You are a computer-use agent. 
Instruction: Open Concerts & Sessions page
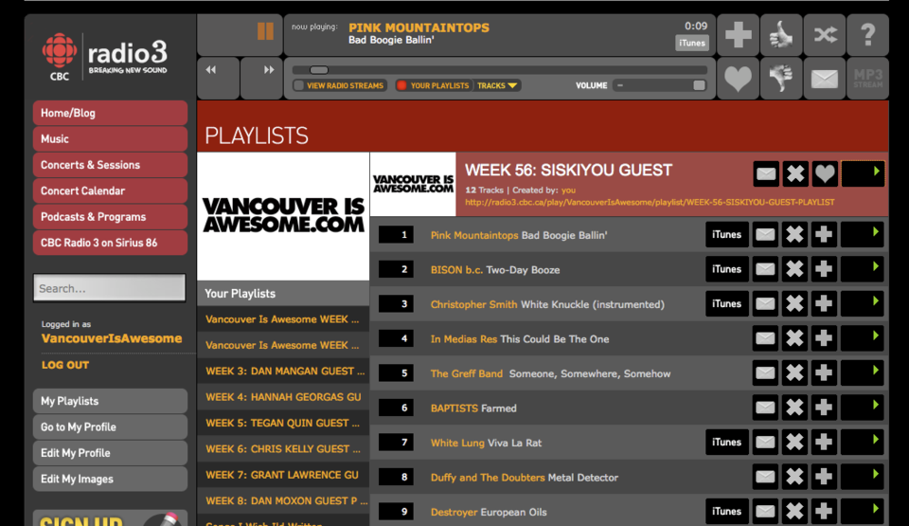pyautogui.click(x=110, y=165)
